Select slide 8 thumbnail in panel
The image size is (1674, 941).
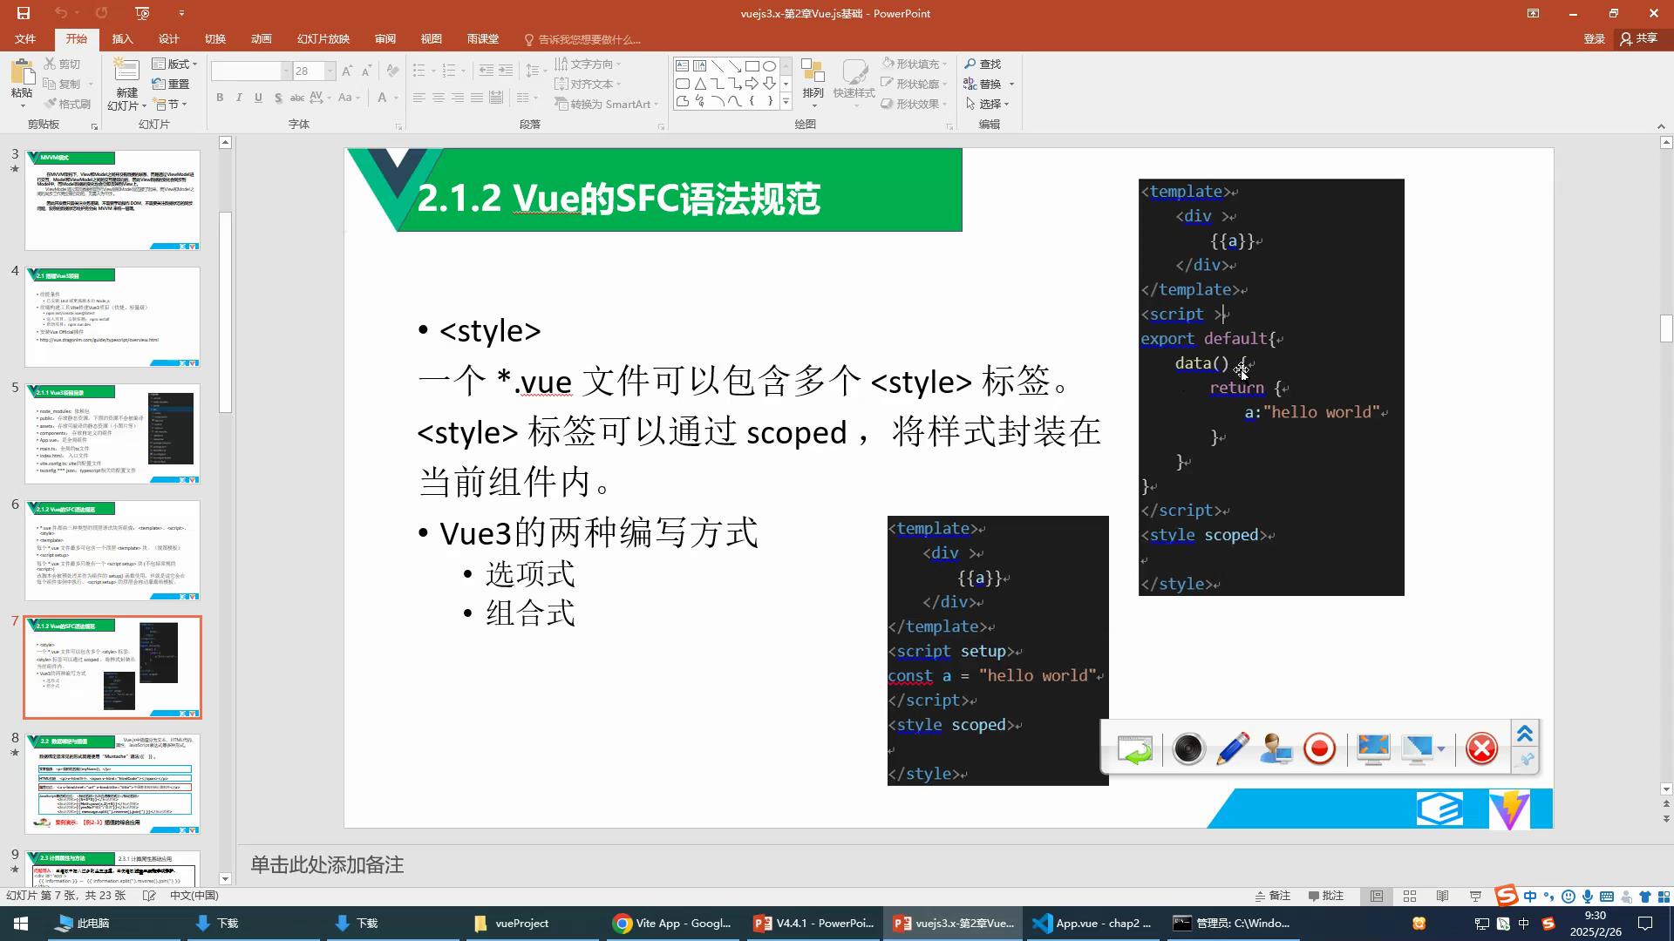pos(112,783)
